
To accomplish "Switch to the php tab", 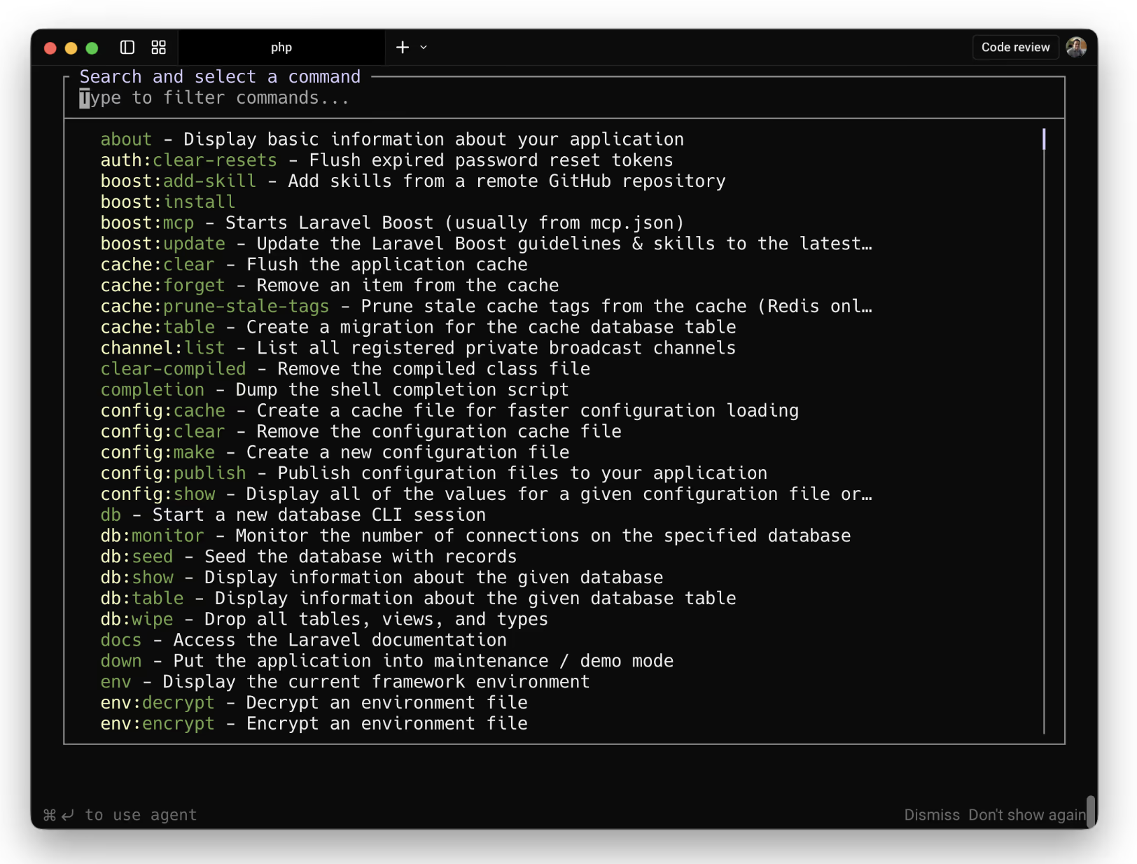I will tap(281, 48).
